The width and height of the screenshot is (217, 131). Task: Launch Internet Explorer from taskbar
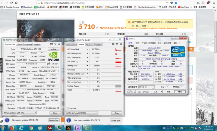coord(21,128)
